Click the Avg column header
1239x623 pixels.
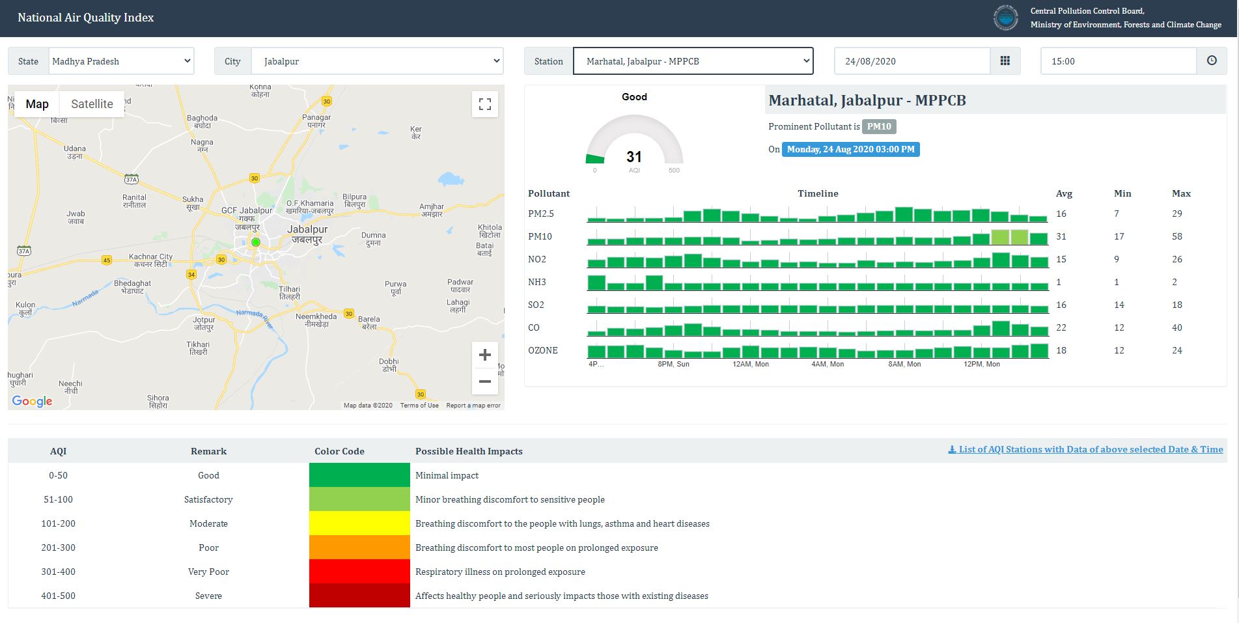1064,193
